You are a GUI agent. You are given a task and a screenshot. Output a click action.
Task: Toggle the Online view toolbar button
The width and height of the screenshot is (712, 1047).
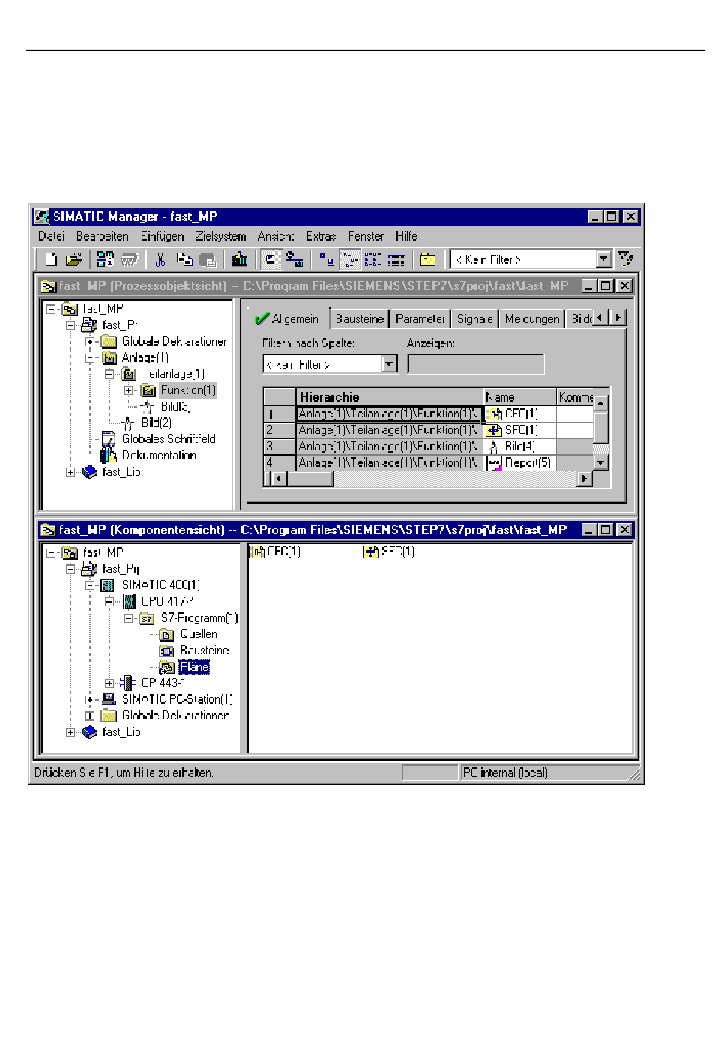click(271, 259)
